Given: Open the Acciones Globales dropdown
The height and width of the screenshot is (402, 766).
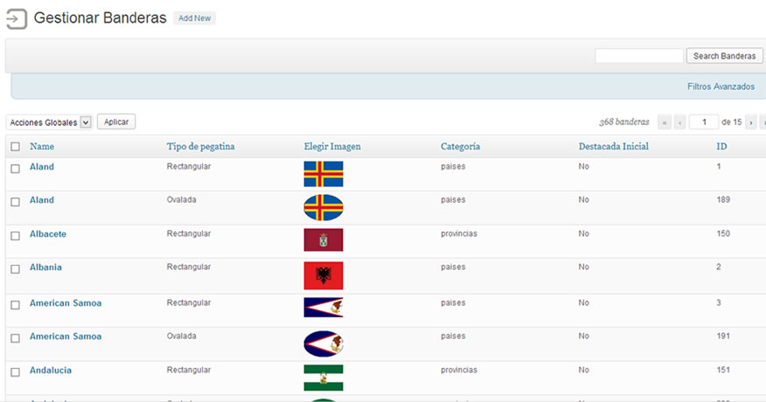Looking at the screenshot, I should [x=49, y=122].
